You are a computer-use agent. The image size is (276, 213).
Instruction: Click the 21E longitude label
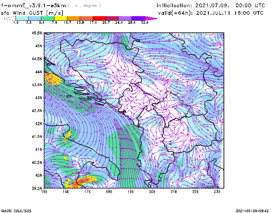coord(174,192)
